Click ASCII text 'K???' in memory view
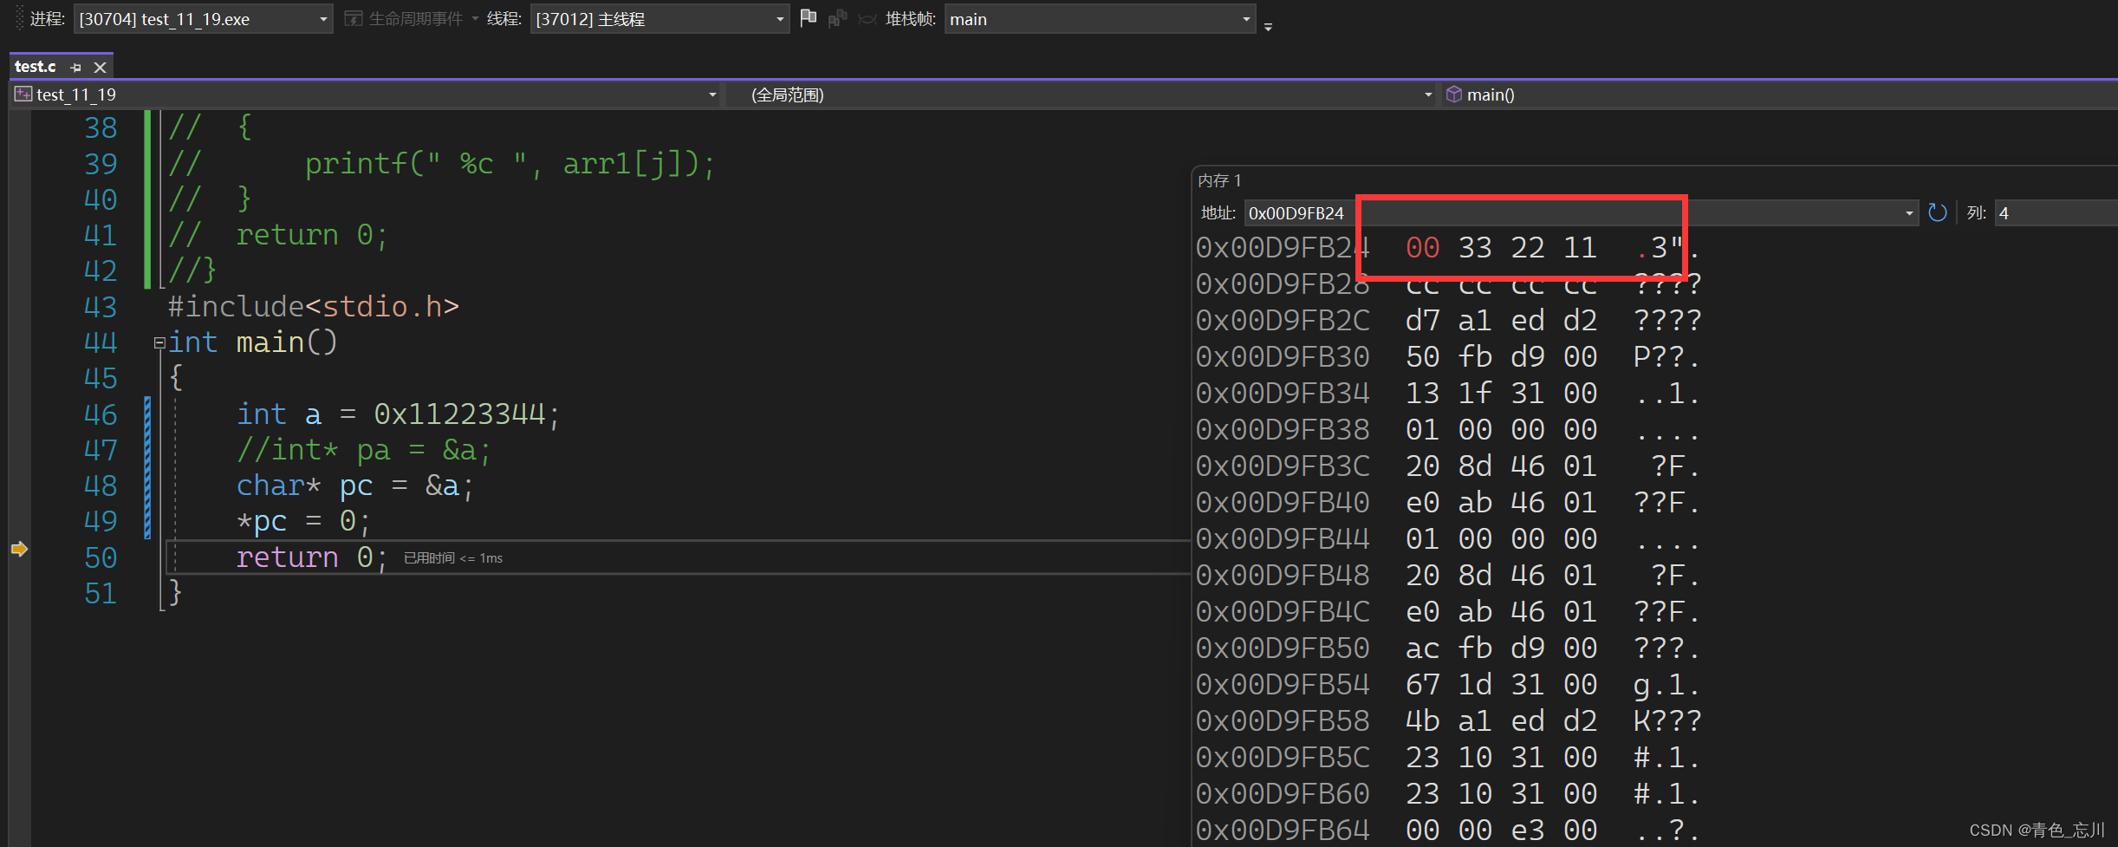2118x847 pixels. tap(1667, 721)
